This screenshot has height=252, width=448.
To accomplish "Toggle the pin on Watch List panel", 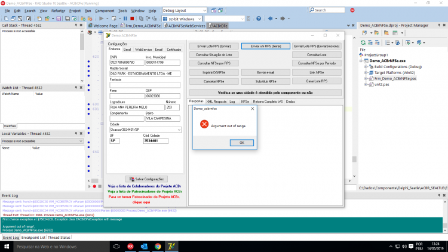I will coord(76,87).
